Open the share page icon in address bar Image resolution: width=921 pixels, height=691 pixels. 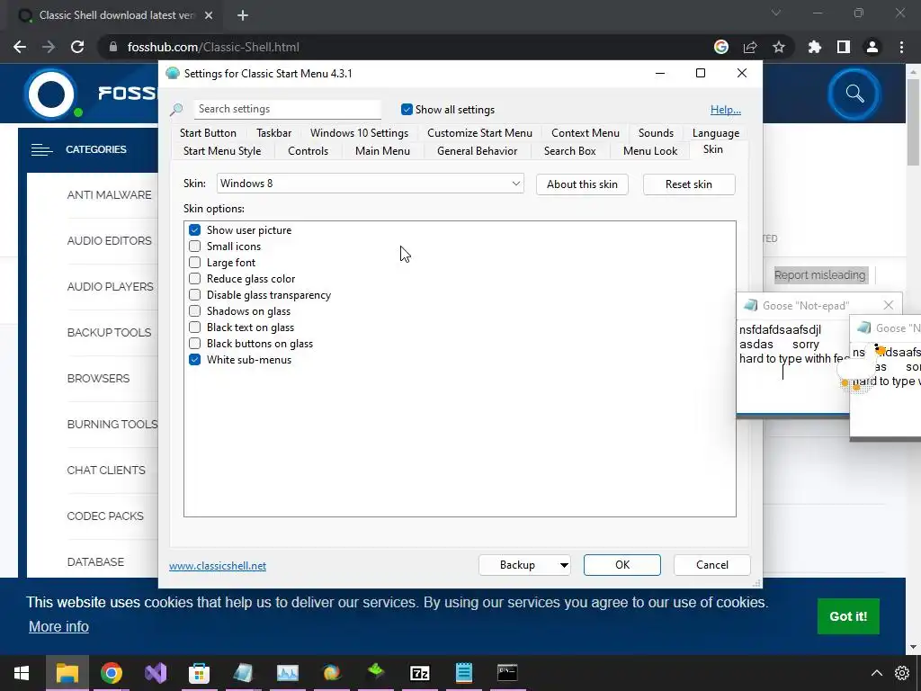click(x=750, y=47)
